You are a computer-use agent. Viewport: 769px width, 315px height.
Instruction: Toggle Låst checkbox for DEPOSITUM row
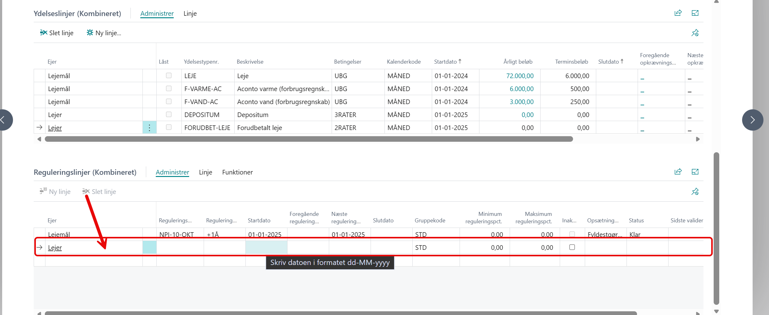(x=169, y=115)
